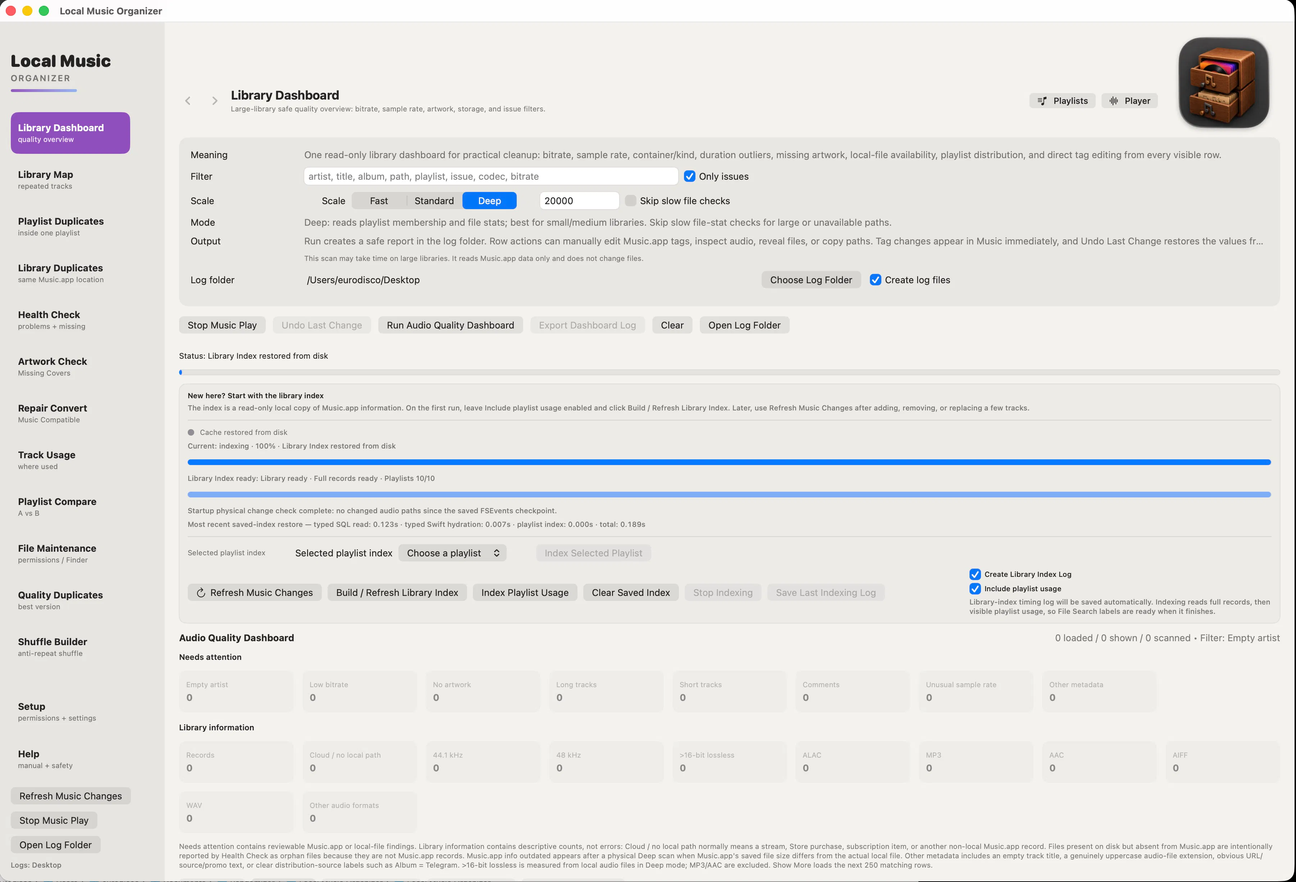Click sidebar Stop Music Play button

click(x=54, y=821)
